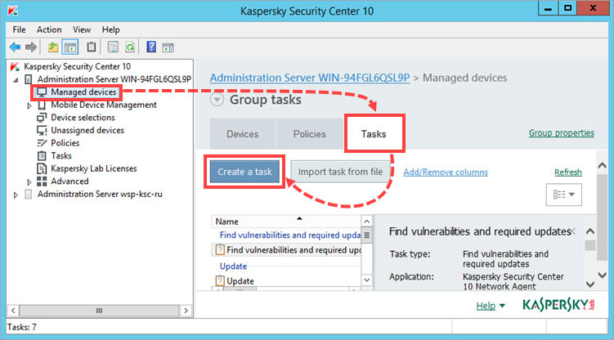Select Mobile Device Management node
The height and width of the screenshot is (340, 614).
[104, 105]
